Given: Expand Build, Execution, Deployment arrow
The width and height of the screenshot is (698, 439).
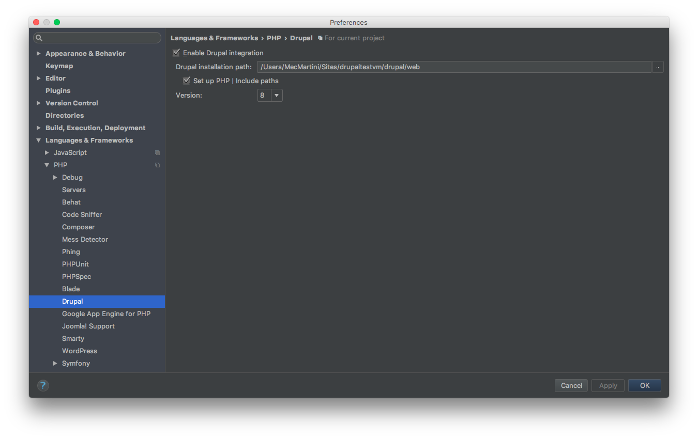Looking at the screenshot, I should click(38, 128).
